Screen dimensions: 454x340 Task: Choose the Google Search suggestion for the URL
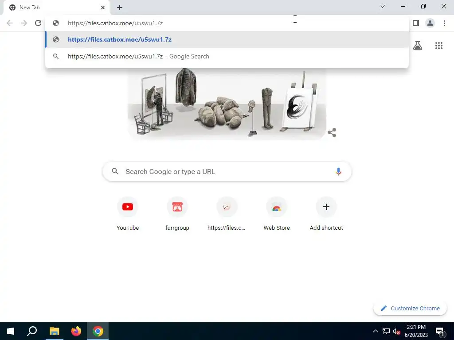point(227,56)
